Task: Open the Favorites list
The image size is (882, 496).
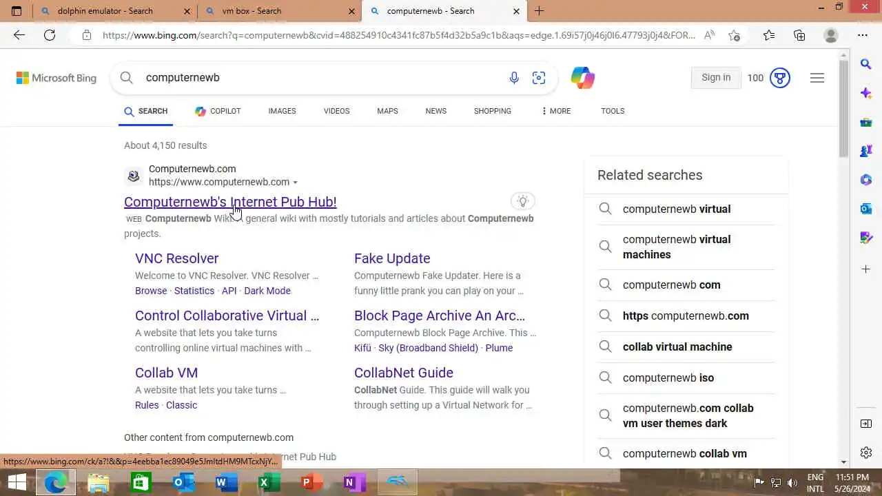Action: (x=769, y=35)
